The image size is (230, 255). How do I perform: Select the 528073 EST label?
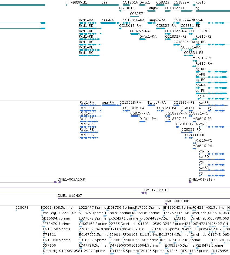22,208
